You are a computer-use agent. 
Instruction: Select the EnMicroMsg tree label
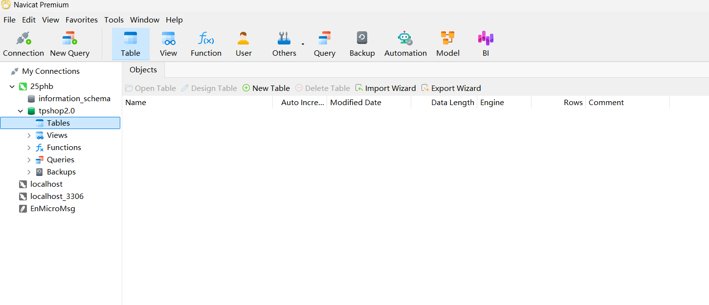(x=53, y=209)
